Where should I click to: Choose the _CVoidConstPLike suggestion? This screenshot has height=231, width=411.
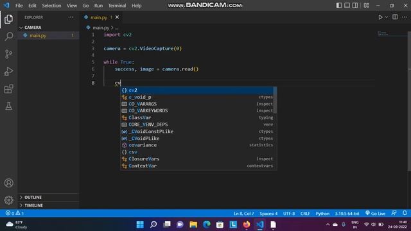click(197, 132)
